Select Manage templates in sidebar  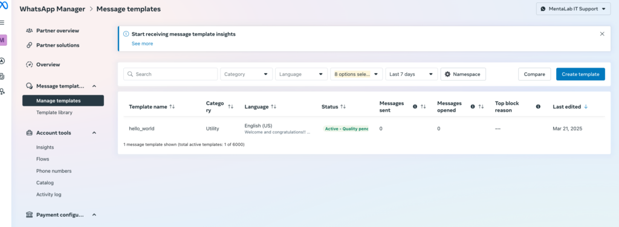pyautogui.click(x=63, y=101)
